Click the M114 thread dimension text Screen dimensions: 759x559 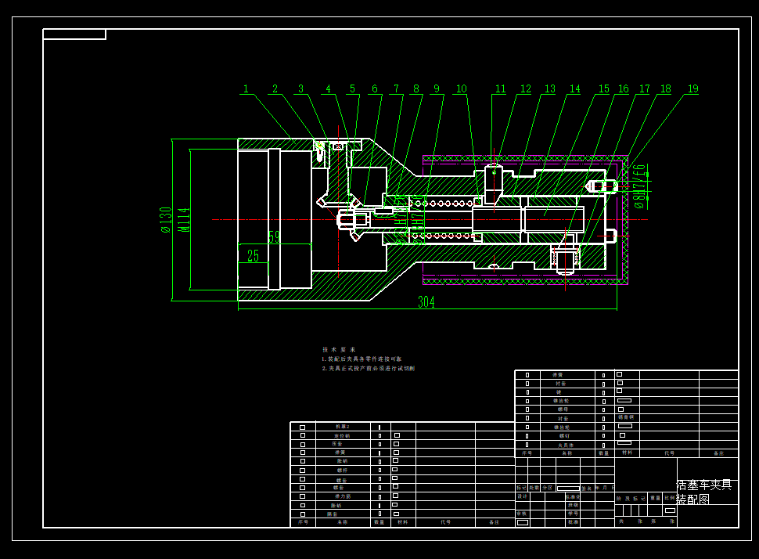184,220
